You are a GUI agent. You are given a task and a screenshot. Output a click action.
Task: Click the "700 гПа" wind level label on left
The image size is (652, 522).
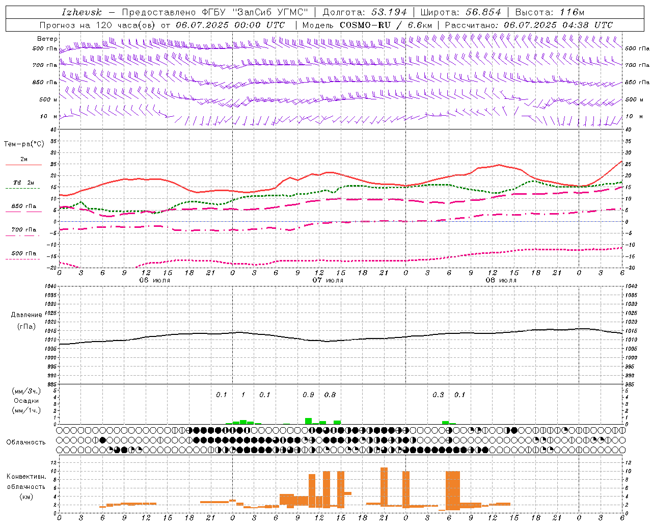click(45, 65)
